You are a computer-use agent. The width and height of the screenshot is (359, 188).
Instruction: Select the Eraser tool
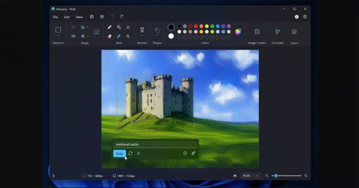[x=110, y=36]
